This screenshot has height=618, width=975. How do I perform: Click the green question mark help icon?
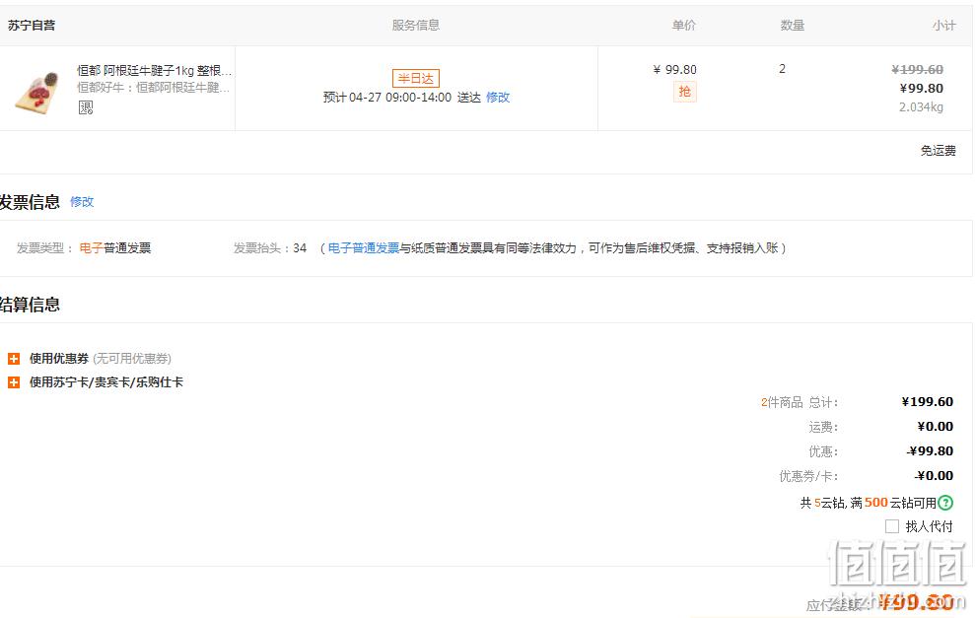[x=945, y=503]
